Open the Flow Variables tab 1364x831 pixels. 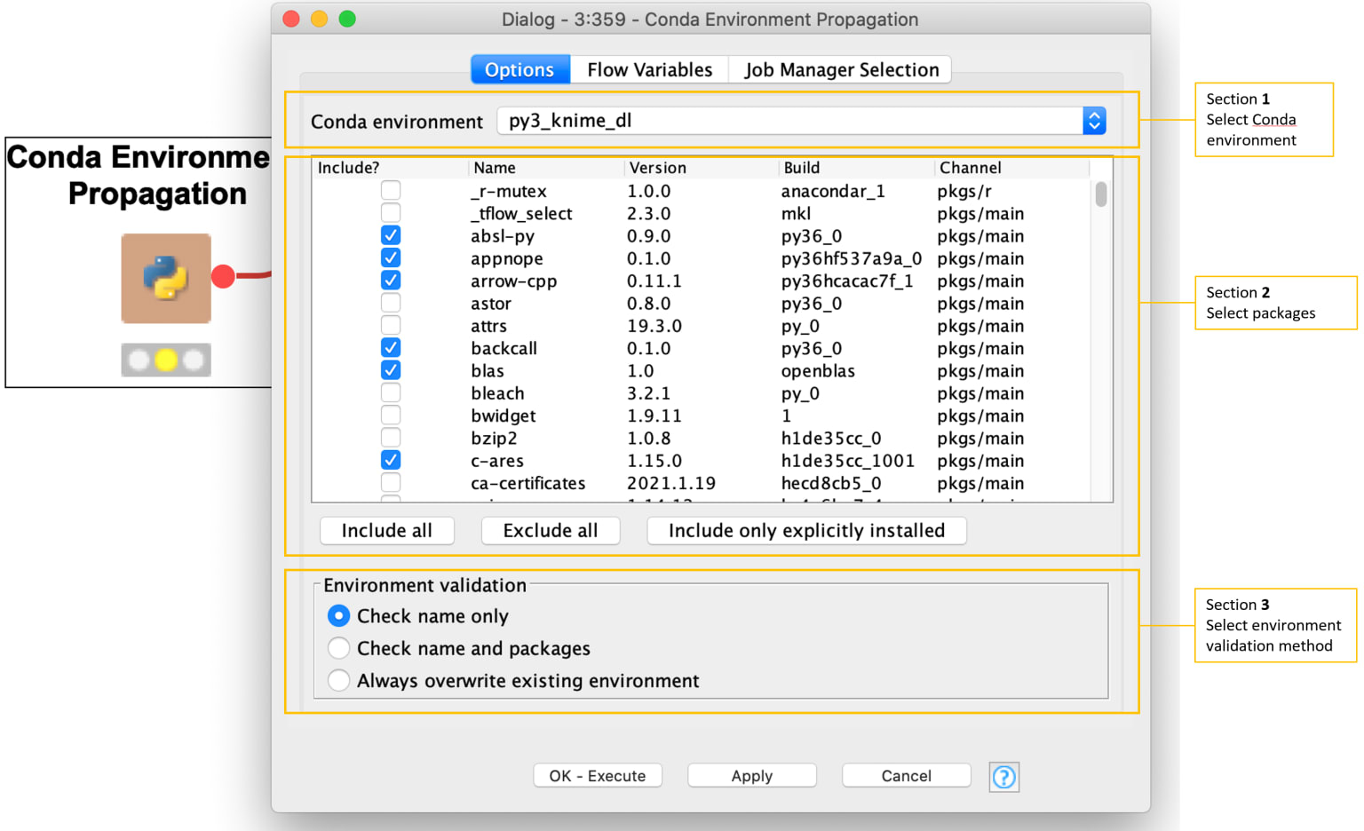click(649, 69)
